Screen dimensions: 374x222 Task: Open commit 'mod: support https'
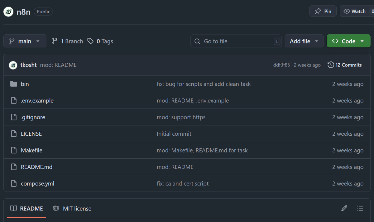click(x=181, y=117)
